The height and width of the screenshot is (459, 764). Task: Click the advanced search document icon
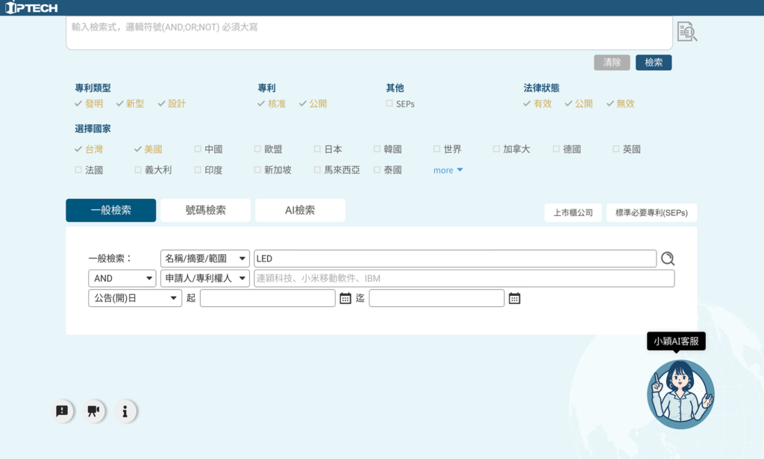click(x=686, y=31)
